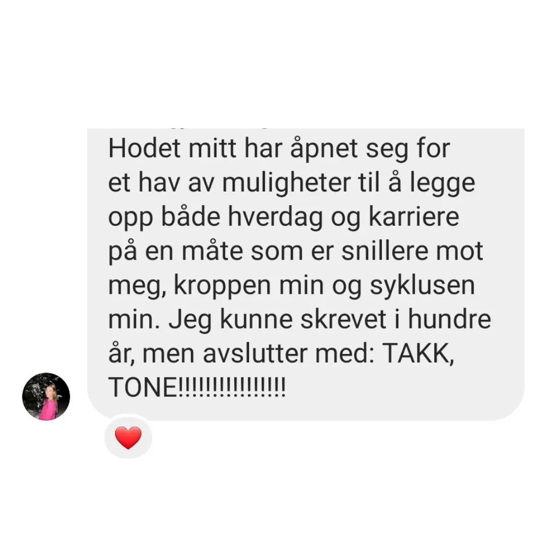Open the sender's profile picture avatar
The height and width of the screenshot is (550, 550).
click(x=46, y=396)
